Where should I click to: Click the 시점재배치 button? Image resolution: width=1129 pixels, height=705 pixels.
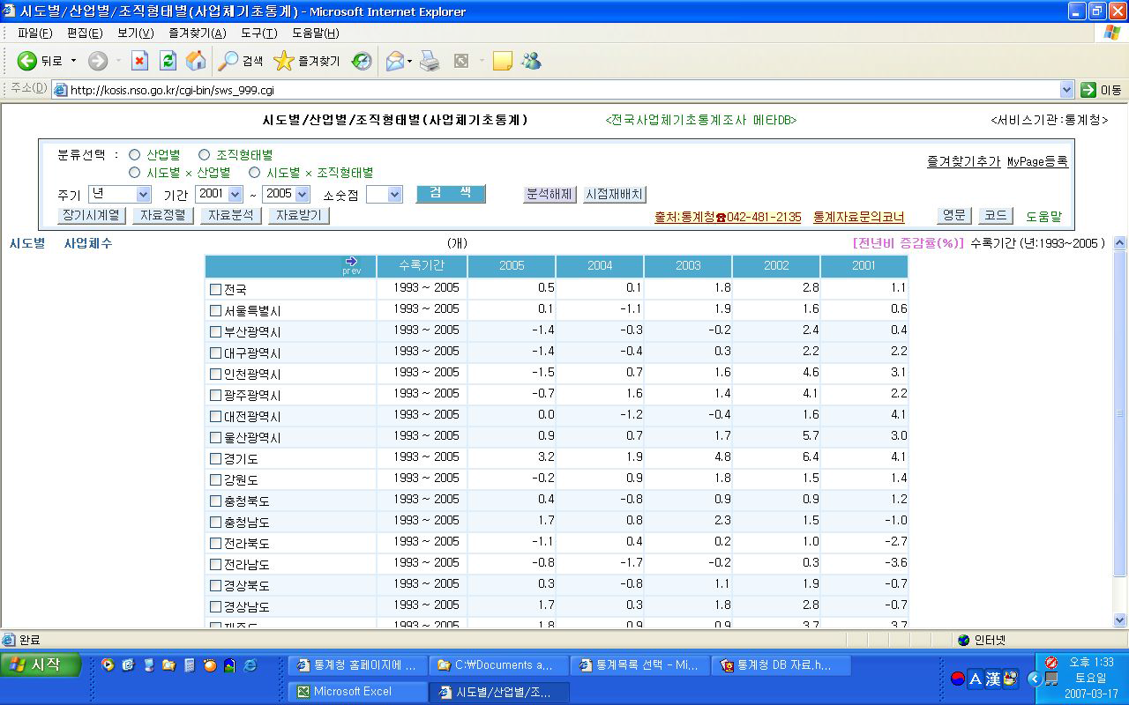(615, 194)
